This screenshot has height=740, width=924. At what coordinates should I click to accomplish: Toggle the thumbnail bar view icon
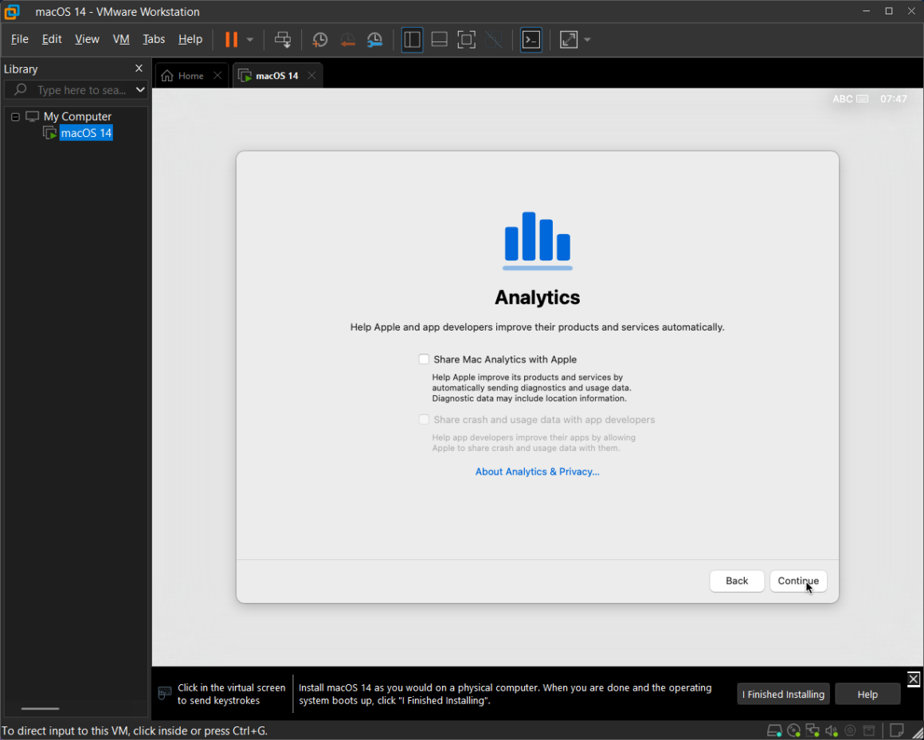(439, 40)
